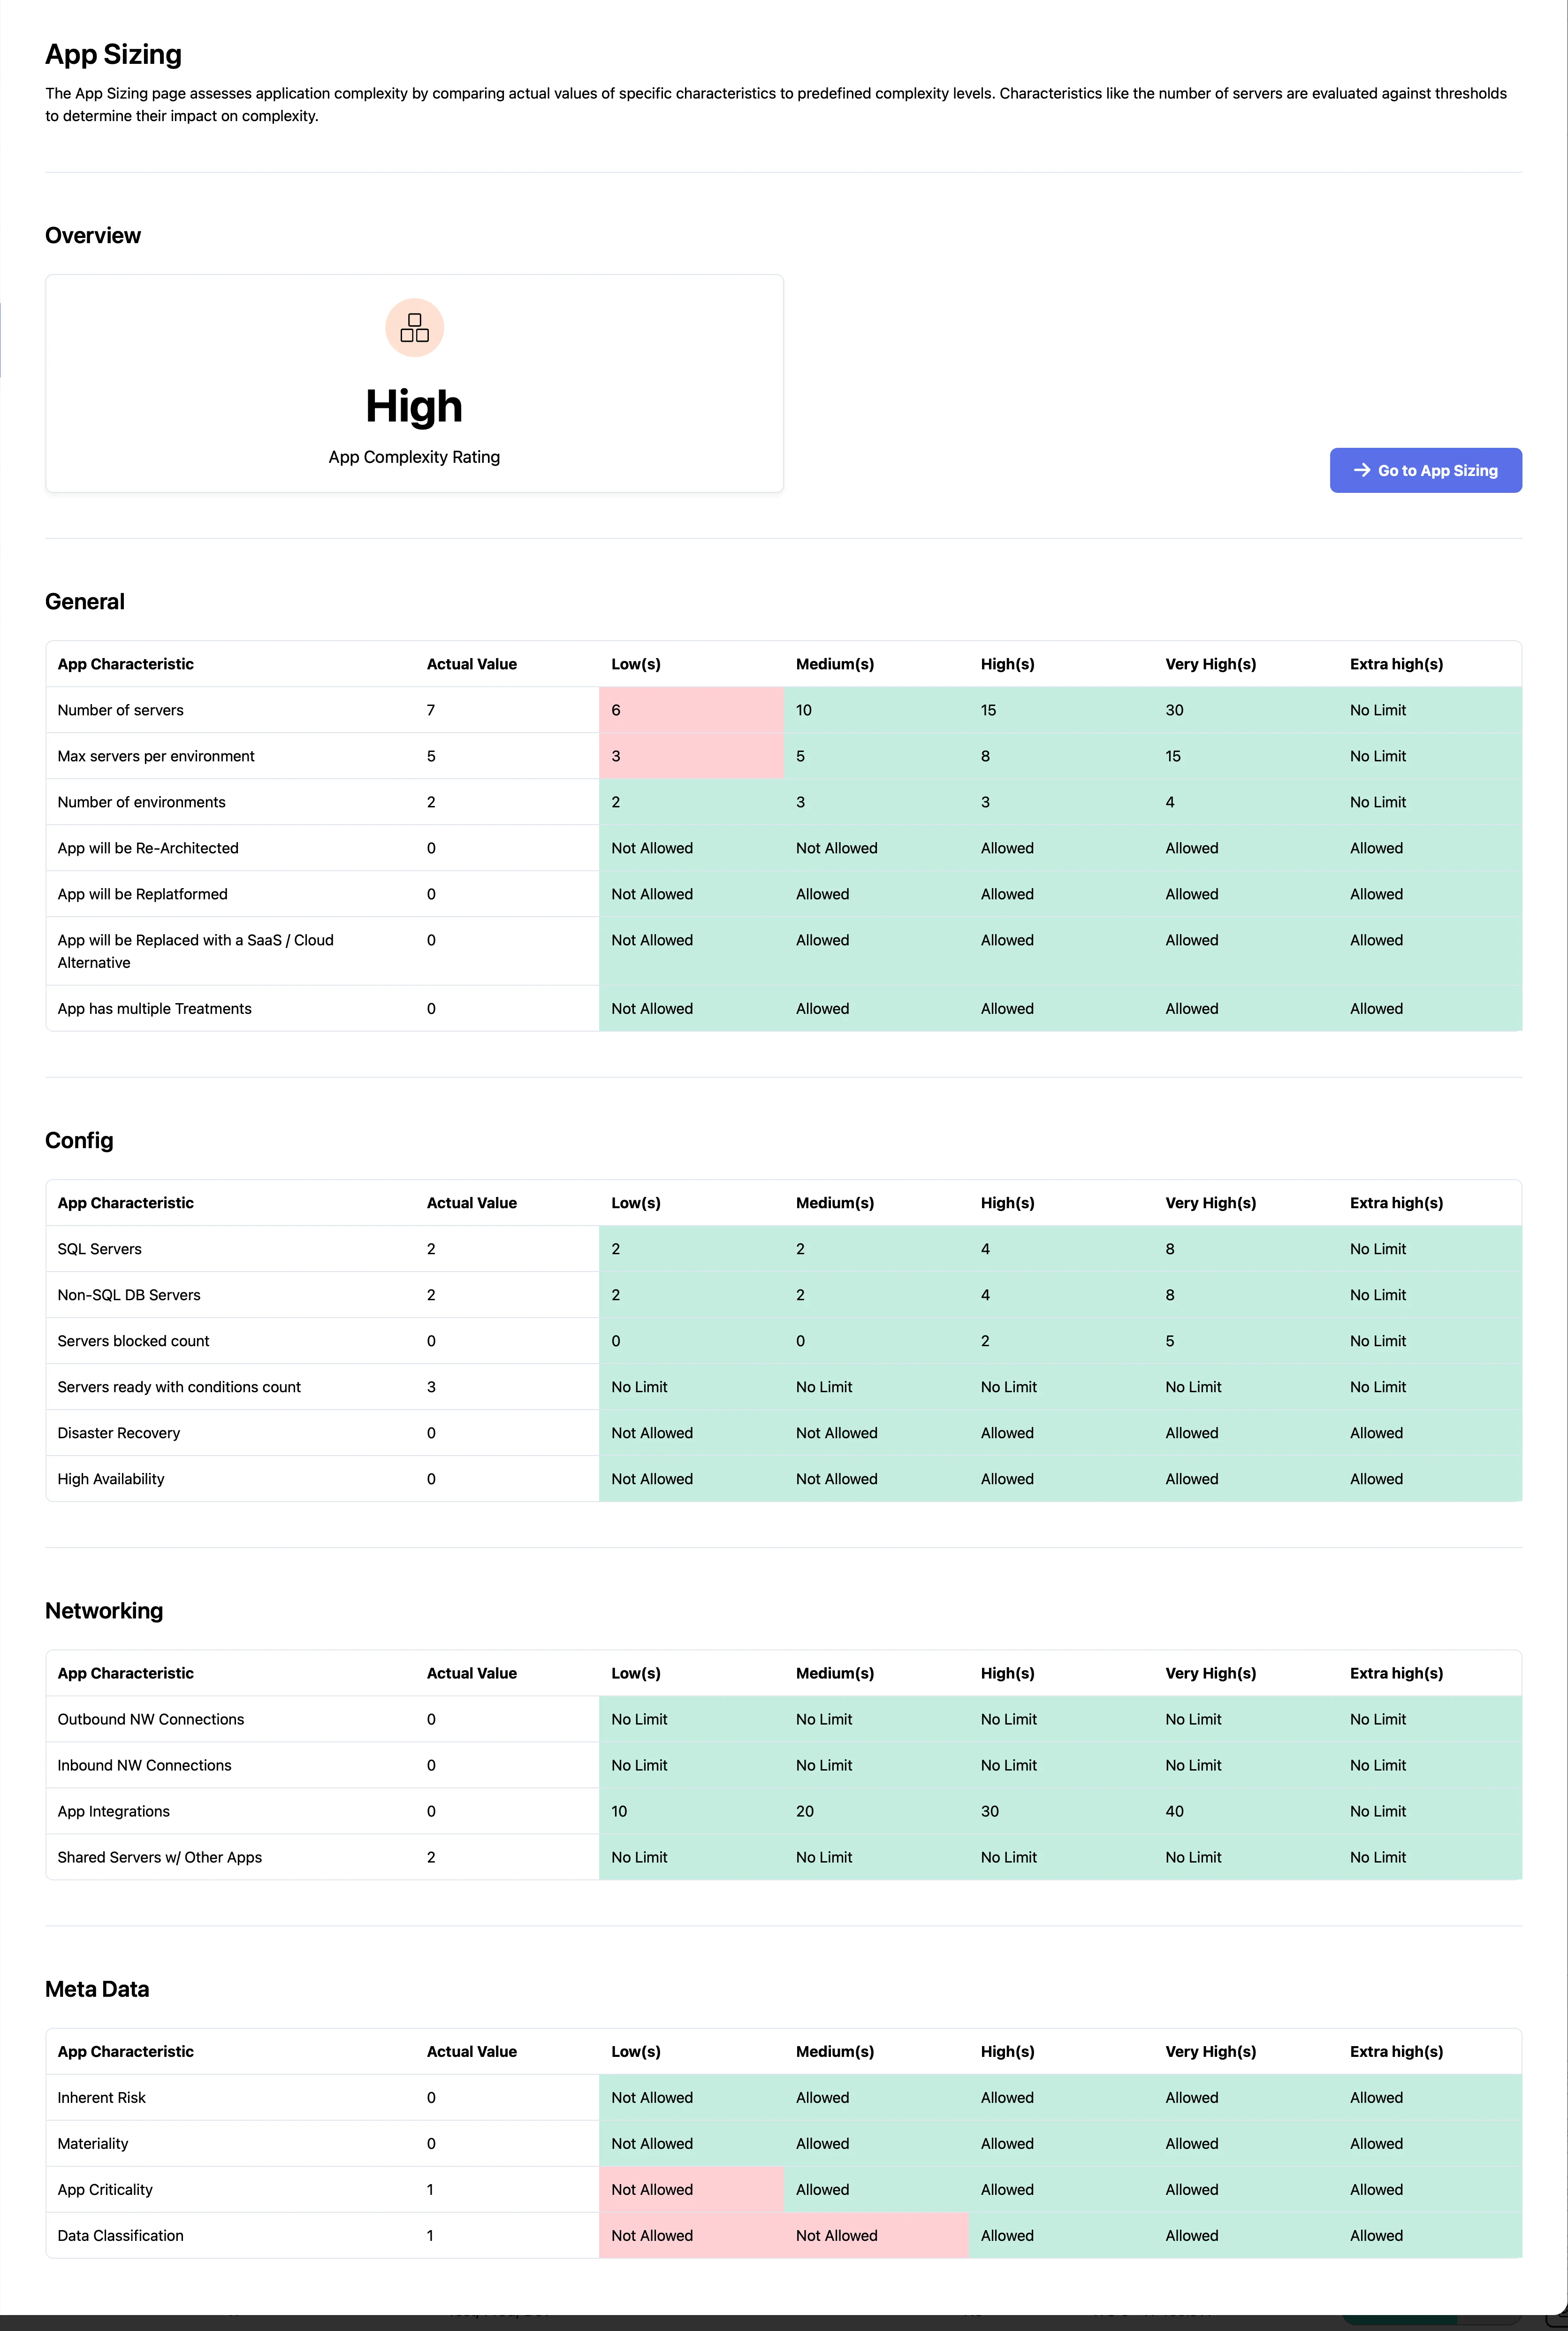
Task: Click High(s) Allowed in High Availability row
Action: point(1007,1479)
